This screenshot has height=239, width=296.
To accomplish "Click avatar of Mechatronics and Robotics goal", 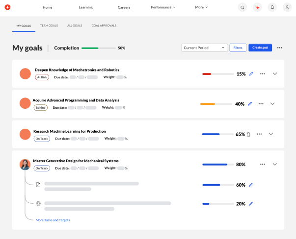I will pyautogui.click(x=26, y=73).
